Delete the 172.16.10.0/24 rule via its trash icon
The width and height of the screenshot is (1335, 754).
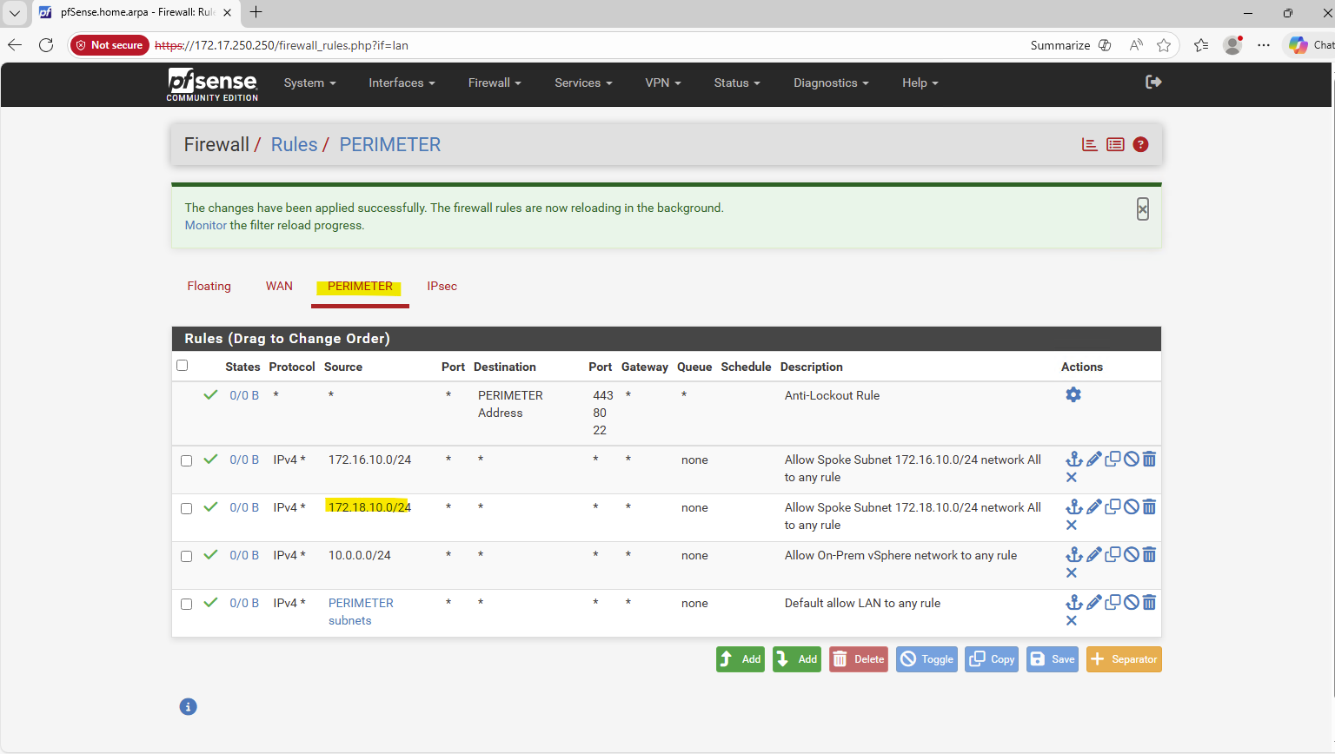click(1149, 460)
